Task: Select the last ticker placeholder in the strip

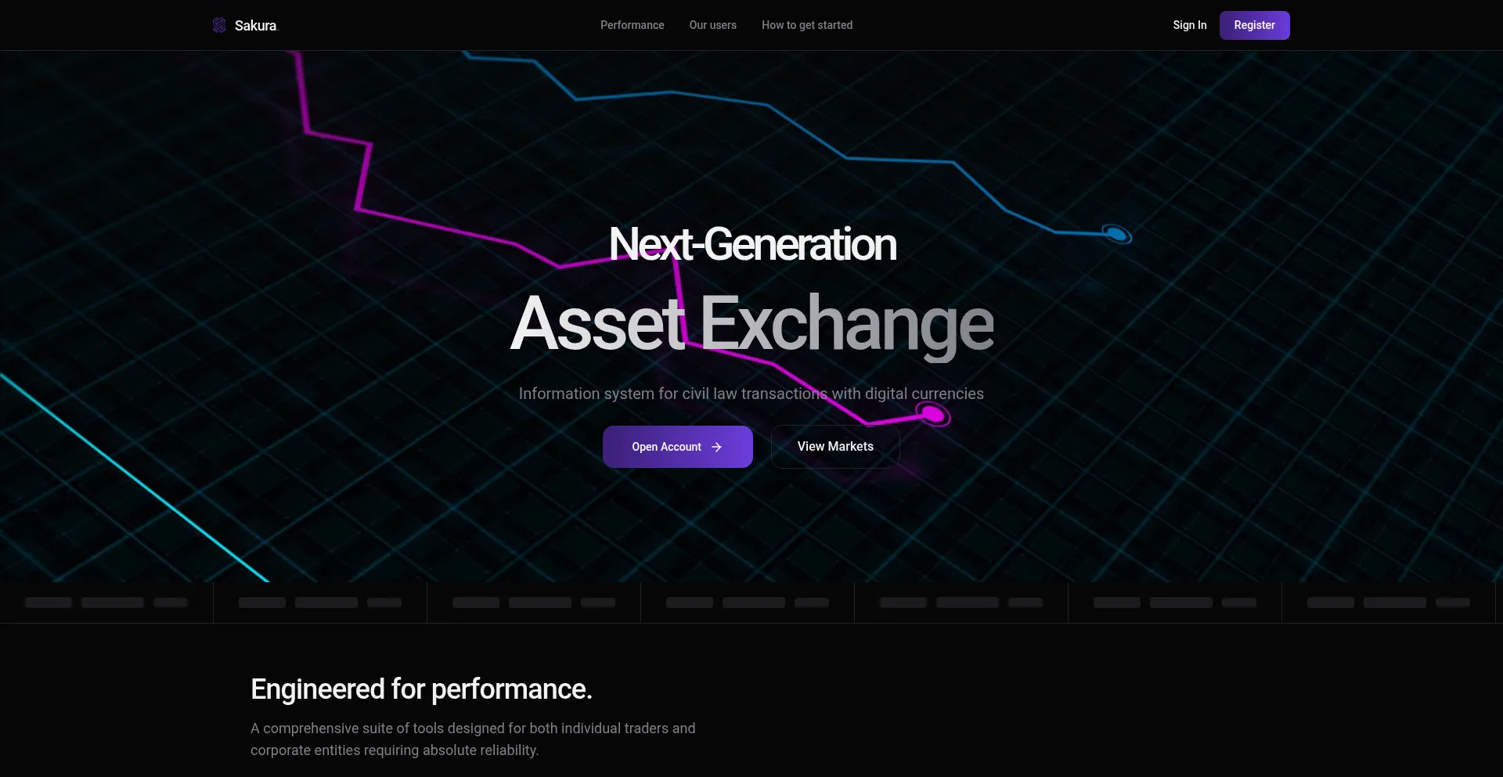Action: [x=1389, y=603]
